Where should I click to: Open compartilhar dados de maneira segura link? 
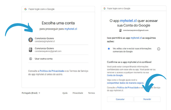(x=125, y=83)
